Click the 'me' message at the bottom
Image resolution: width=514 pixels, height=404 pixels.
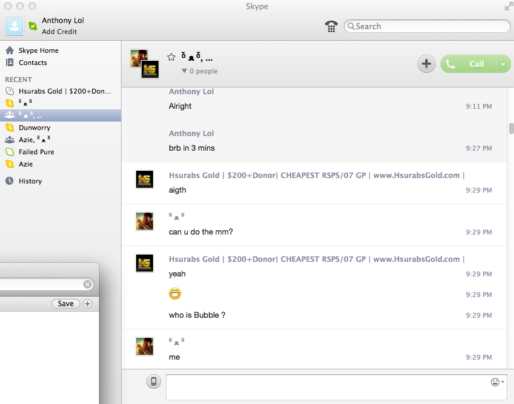coord(174,357)
